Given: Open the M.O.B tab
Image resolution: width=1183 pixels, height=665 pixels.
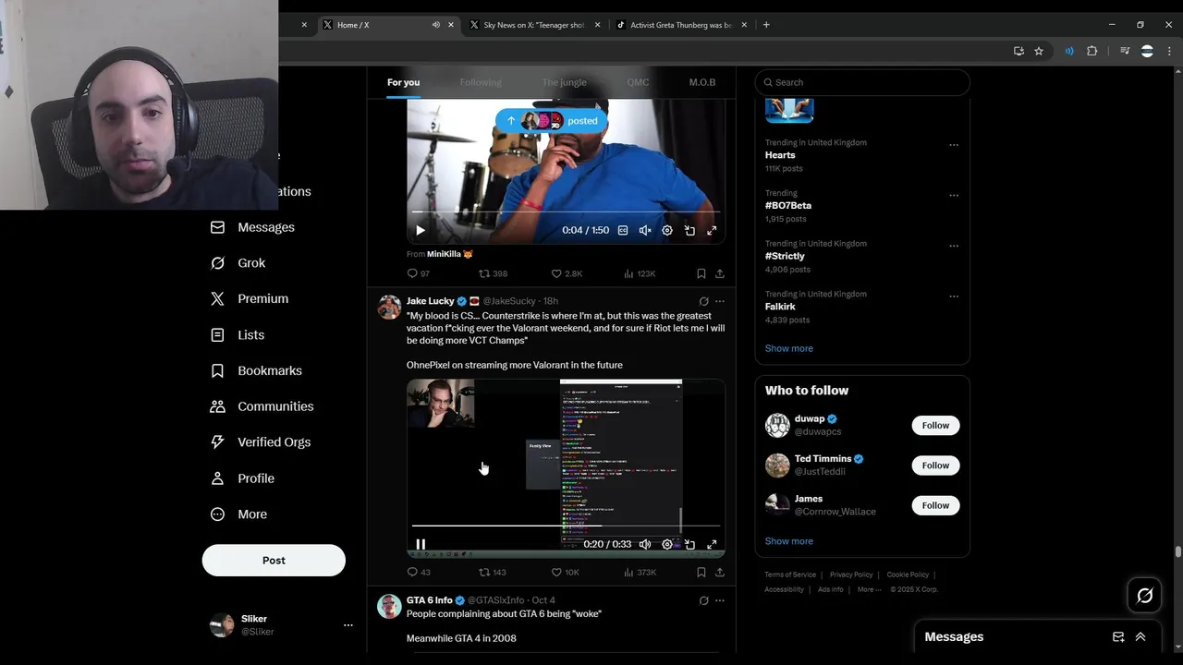Looking at the screenshot, I should tap(702, 82).
